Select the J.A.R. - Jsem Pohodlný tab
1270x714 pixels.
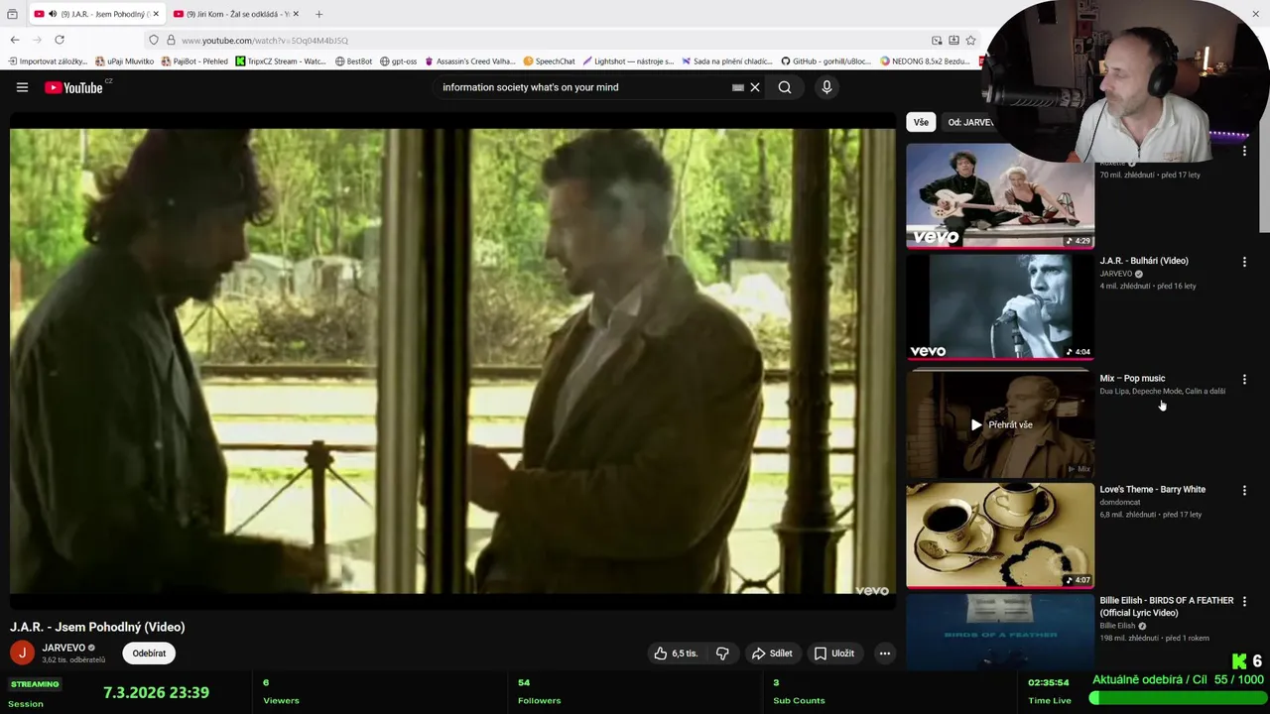(x=97, y=14)
